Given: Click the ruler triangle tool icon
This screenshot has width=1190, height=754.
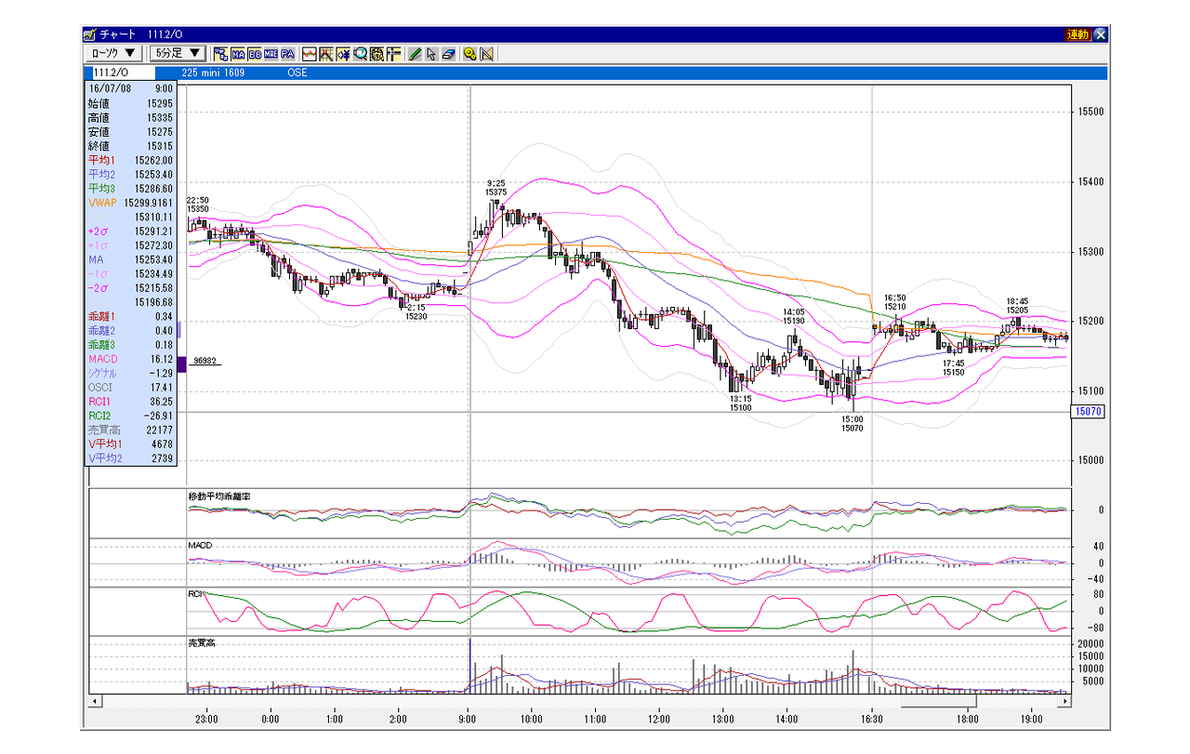Looking at the screenshot, I should (486, 54).
